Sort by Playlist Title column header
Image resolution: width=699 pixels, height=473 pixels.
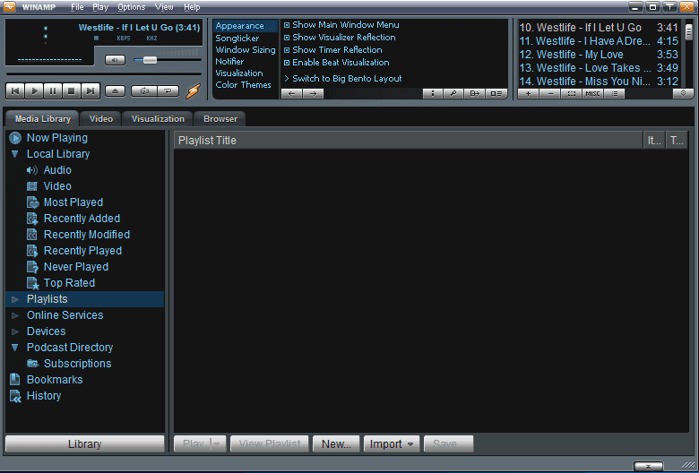click(x=409, y=141)
